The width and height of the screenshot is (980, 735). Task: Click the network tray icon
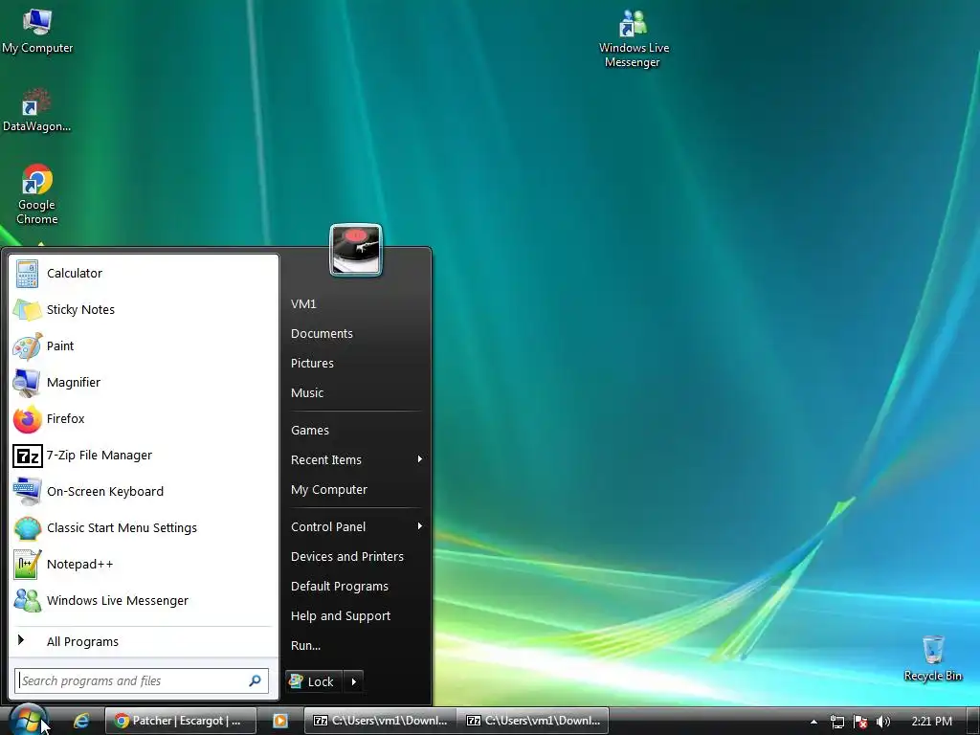click(x=836, y=722)
